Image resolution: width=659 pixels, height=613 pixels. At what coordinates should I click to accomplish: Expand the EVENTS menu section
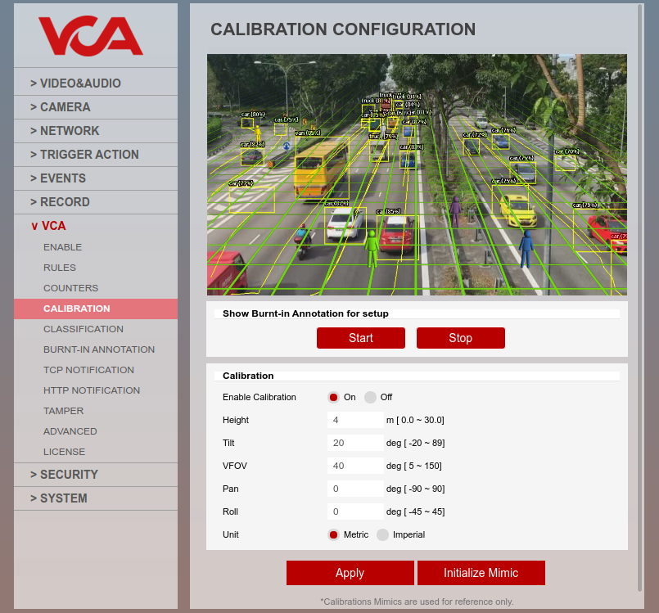96,178
